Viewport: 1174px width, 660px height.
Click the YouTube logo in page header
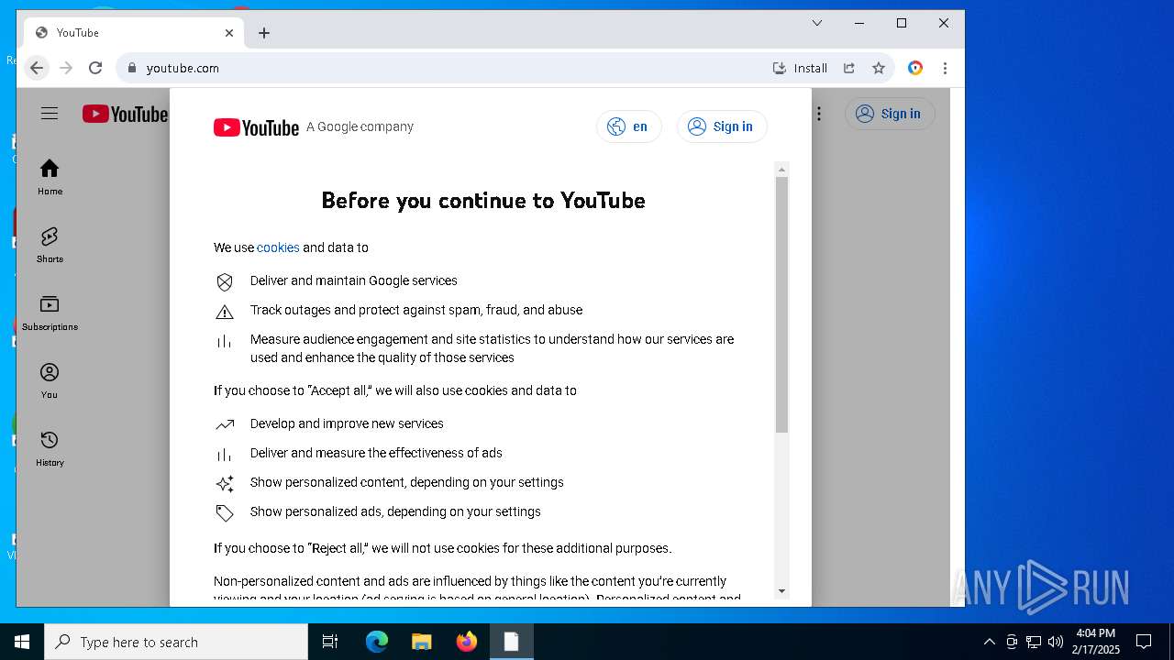click(x=125, y=114)
